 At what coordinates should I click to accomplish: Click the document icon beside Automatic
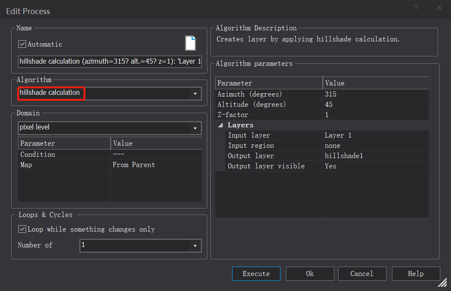tap(190, 44)
